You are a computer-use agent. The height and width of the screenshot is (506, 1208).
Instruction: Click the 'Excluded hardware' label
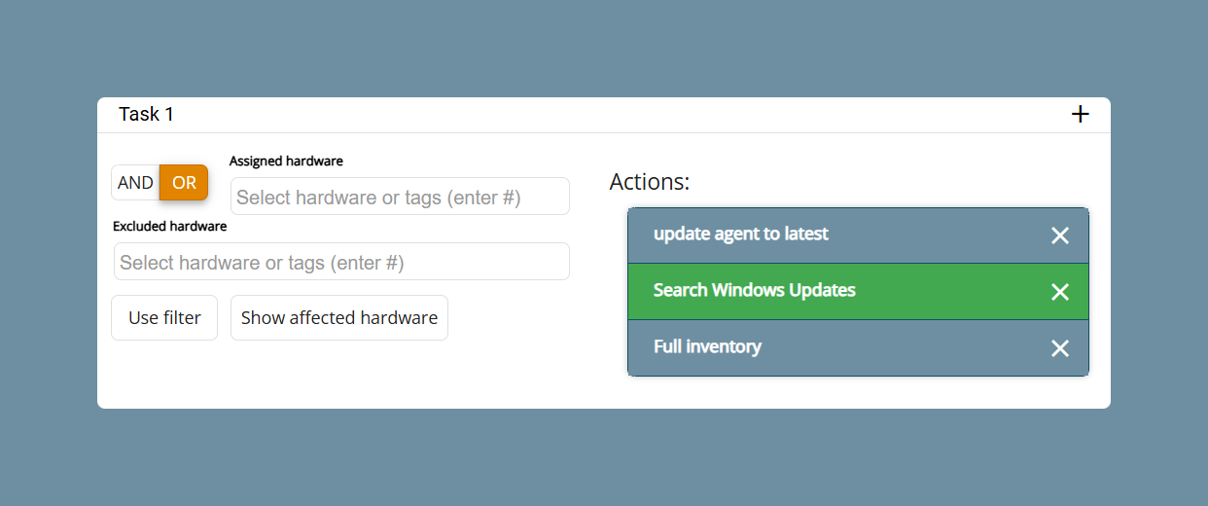tap(170, 227)
